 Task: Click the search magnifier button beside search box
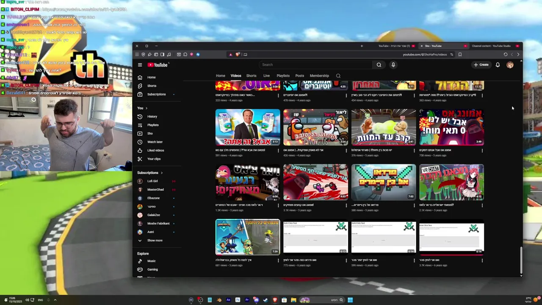tap(379, 65)
